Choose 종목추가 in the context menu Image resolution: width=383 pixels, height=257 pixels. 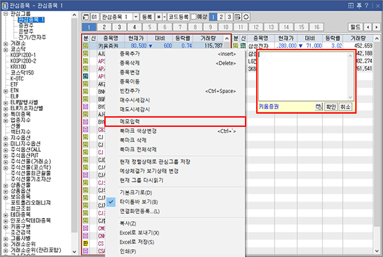[x=175, y=54]
